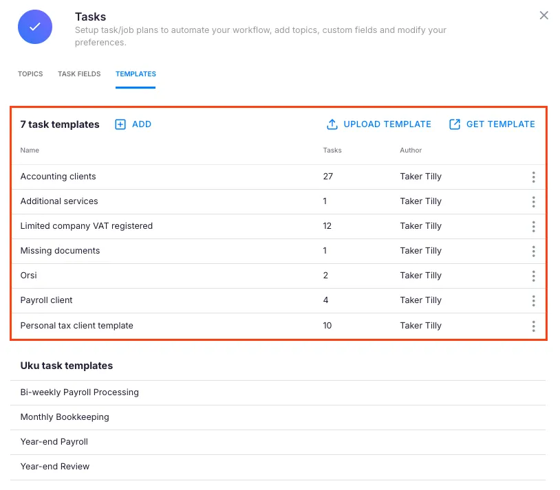This screenshot has height=490, width=560.
Task: Close the Tasks settings panel
Action: [543, 16]
